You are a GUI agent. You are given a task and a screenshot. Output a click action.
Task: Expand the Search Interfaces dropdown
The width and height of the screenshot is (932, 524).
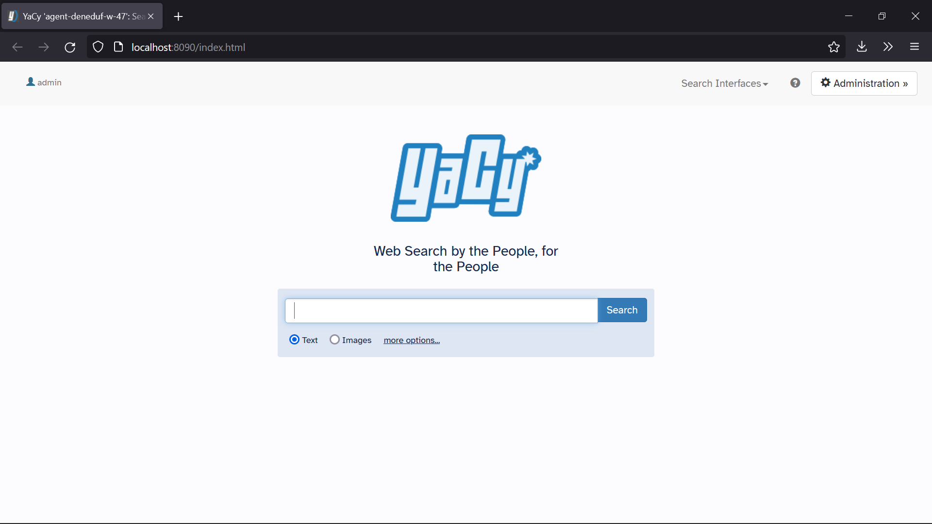tap(724, 83)
